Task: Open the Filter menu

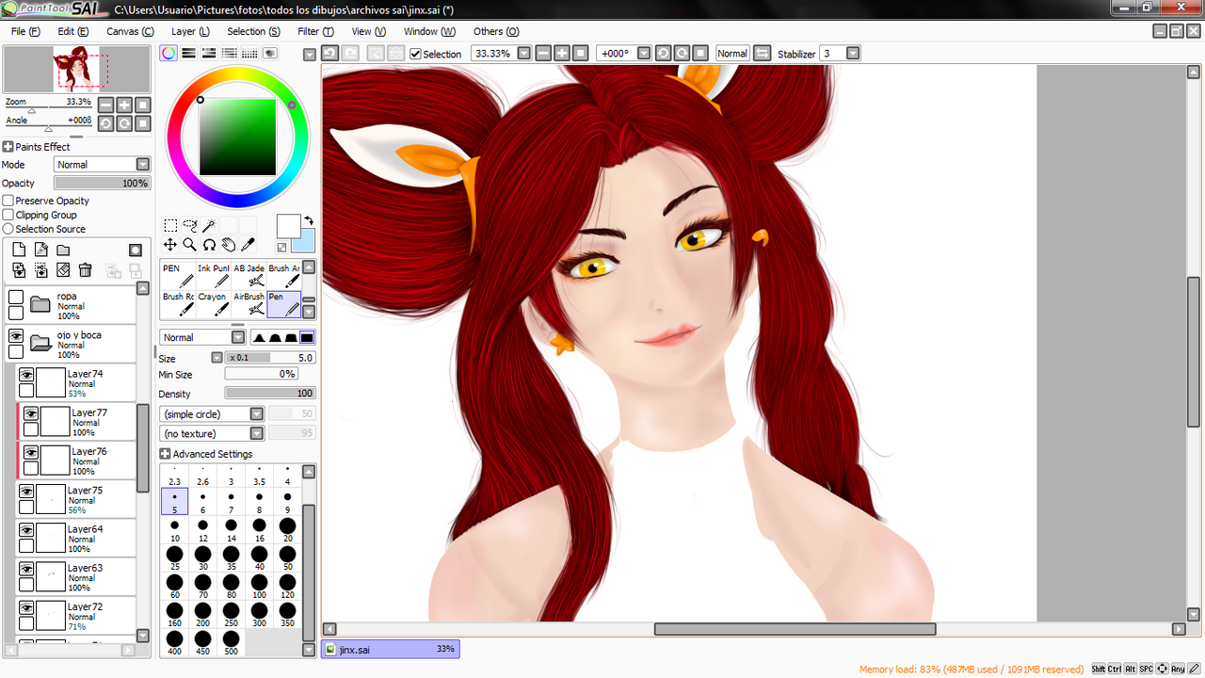Action: pyautogui.click(x=315, y=31)
